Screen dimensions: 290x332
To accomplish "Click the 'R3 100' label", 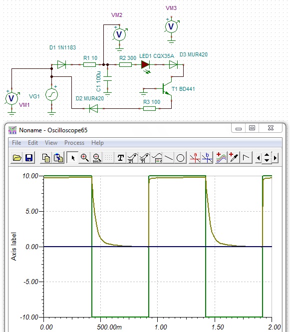I will click(x=152, y=102).
